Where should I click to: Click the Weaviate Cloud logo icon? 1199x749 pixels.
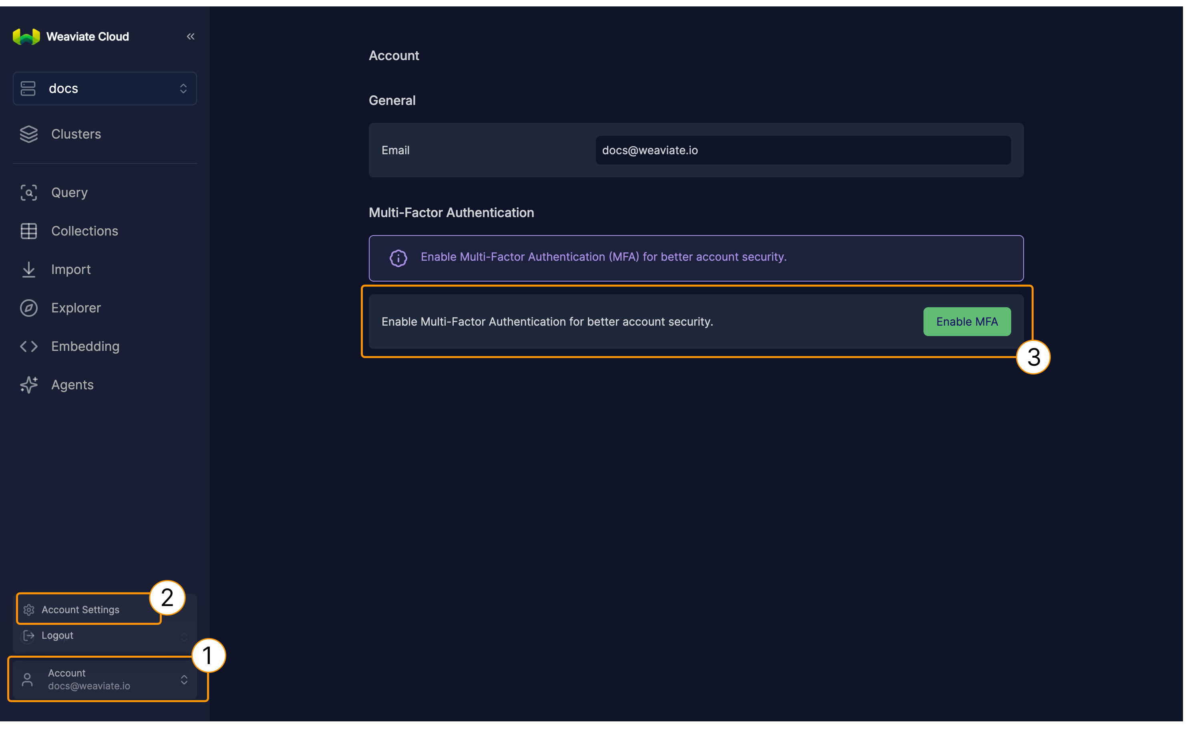click(x=26, y=37)
